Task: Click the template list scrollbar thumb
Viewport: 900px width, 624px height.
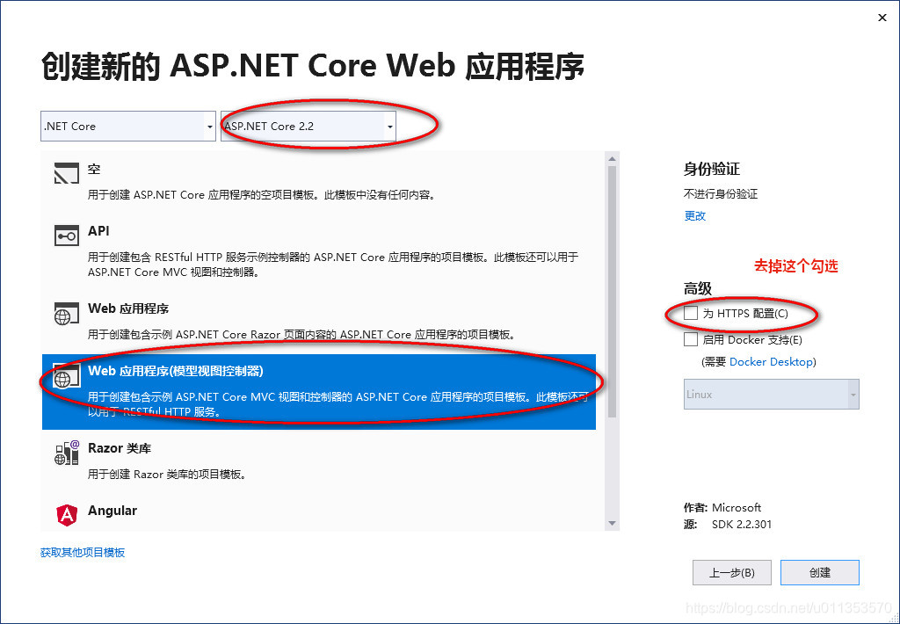Action: 612,292
